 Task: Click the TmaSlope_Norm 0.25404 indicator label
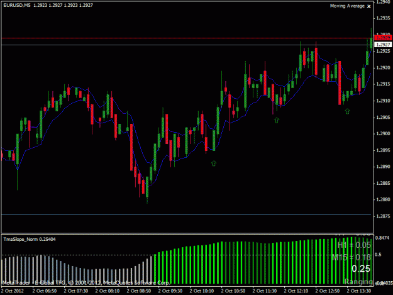[30, 240]
